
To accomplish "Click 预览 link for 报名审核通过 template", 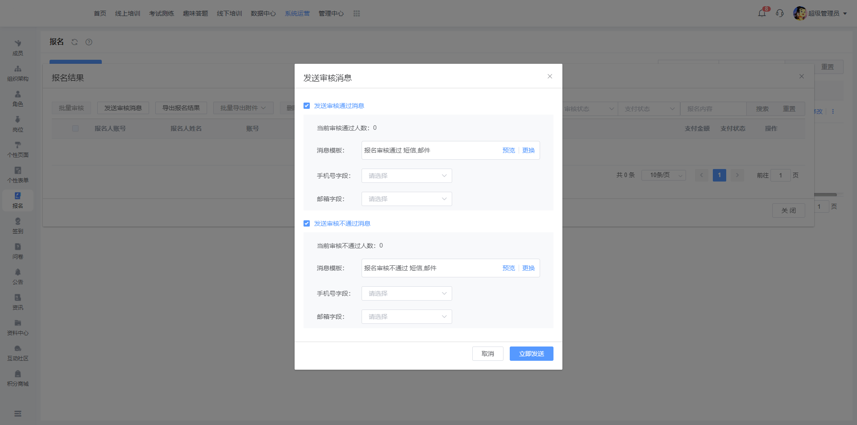I will pyautogui.click(x=508, y=150).
